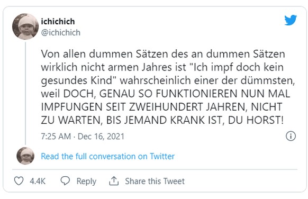Click the small avatar beside conversation link
Screen dimensions: 308x199
25,156
